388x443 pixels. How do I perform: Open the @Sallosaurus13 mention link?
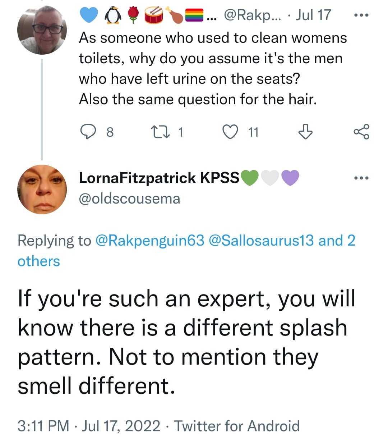pyautogui.click(x=261, y=241)
